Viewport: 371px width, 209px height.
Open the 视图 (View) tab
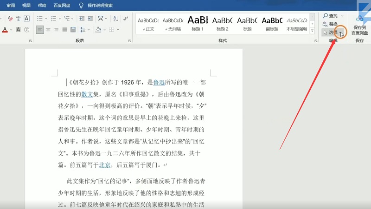click(26, 5)
